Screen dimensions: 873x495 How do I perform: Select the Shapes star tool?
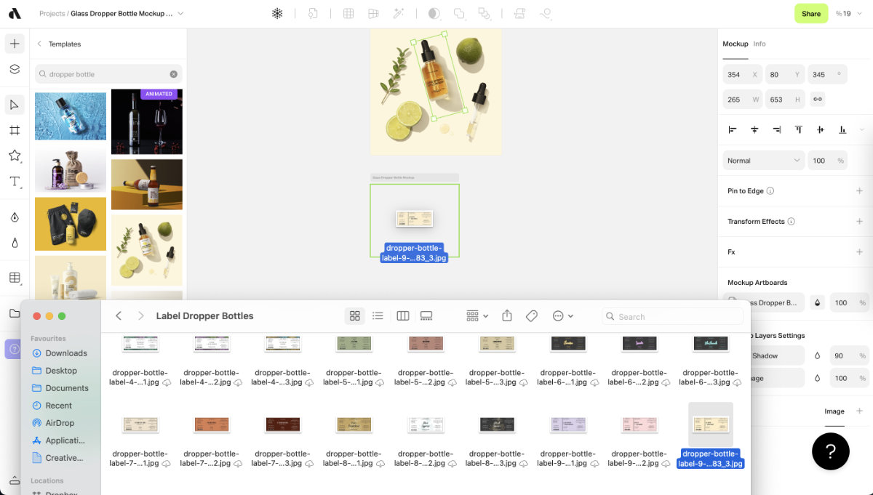pyautogui.click(x=15, y=156)
